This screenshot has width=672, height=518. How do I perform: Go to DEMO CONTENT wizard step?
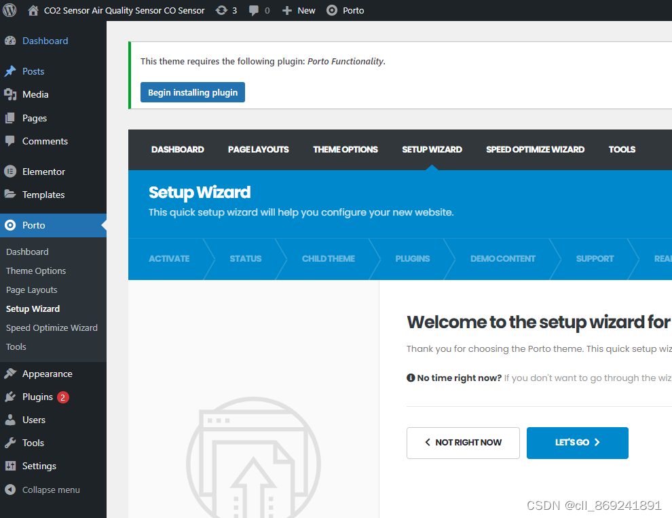coord(503,258)
